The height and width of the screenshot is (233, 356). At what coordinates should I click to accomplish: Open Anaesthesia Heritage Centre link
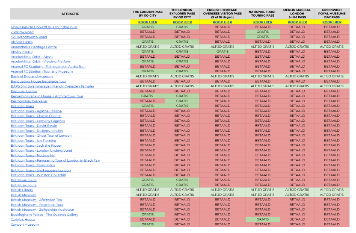point(34,47)
